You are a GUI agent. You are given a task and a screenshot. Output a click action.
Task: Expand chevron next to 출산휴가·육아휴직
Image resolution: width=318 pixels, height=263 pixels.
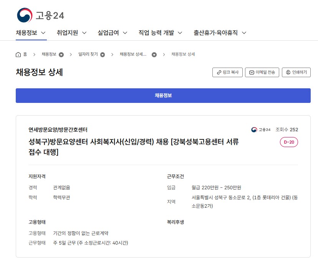point(244,33)
